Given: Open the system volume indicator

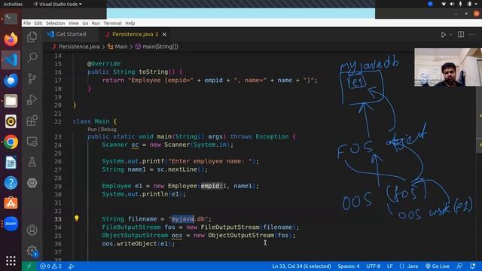Looking at the screenshot, I should tap(452, 4).
